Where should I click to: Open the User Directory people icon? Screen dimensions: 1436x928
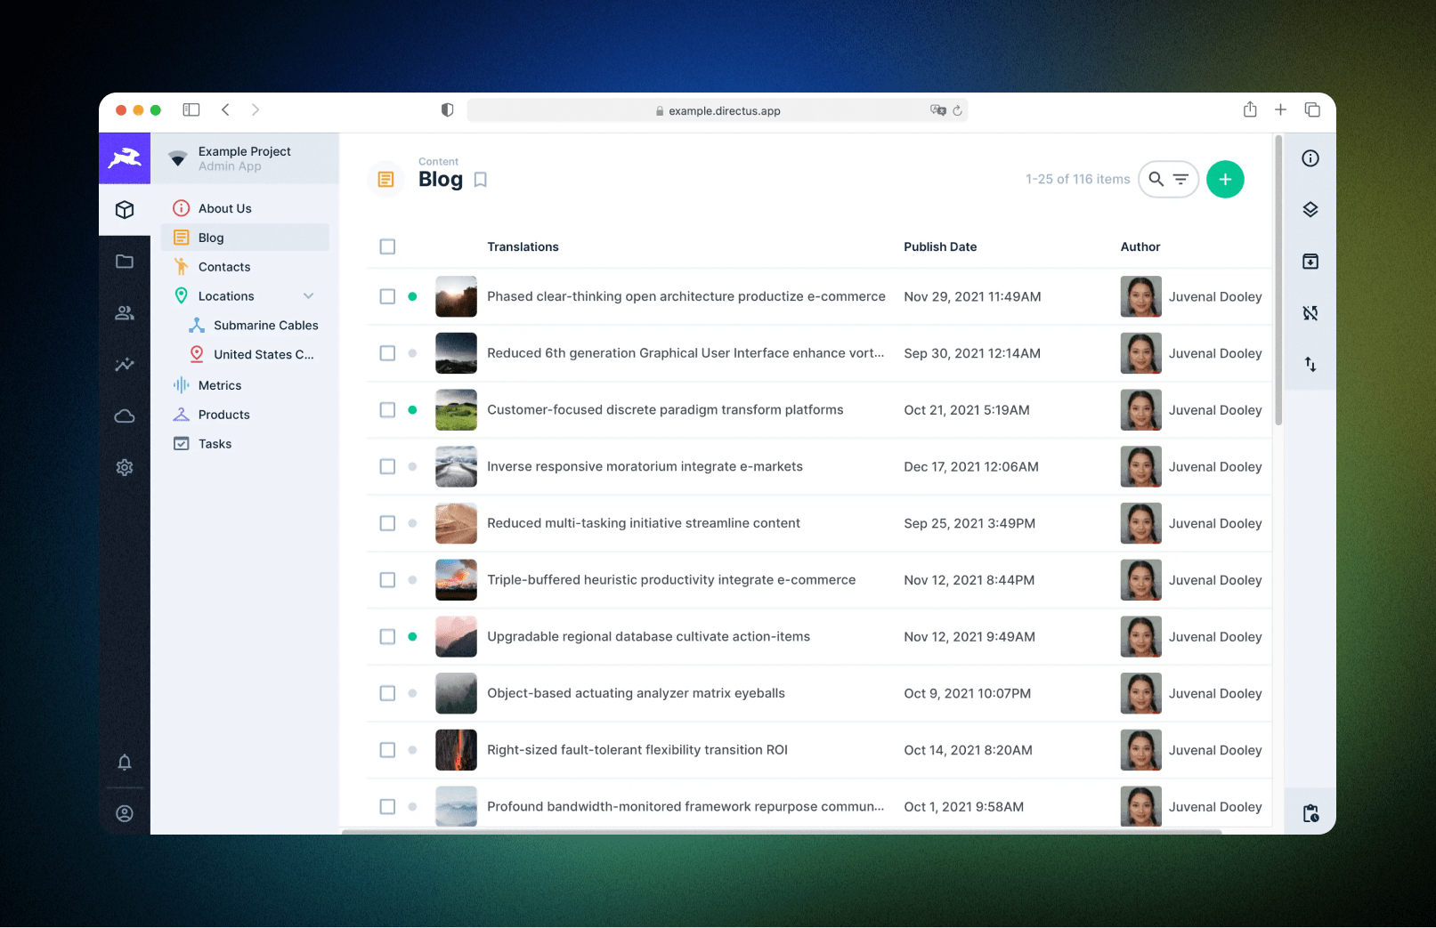click(125, 313)
